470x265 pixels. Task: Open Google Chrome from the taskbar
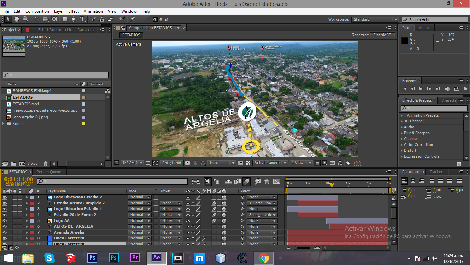pyautogui.click(x=264, y=258)
